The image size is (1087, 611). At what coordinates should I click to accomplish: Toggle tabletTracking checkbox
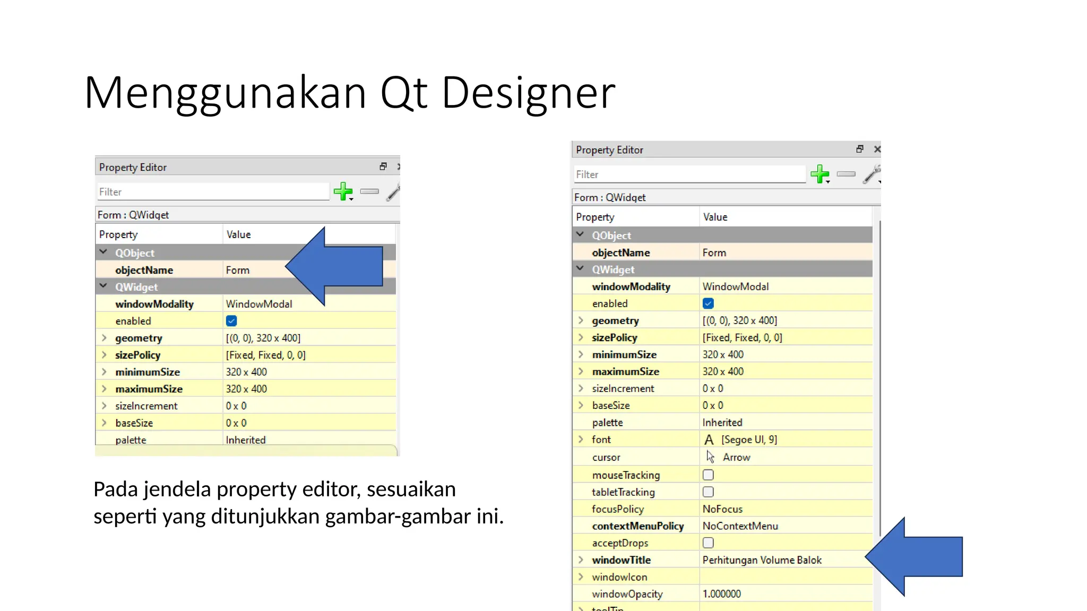pyautogui.click(x=708, y=492)
